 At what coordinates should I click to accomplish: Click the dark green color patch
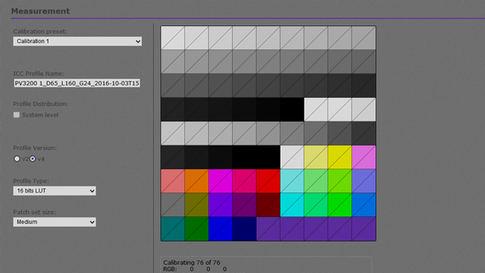[196, 229]
